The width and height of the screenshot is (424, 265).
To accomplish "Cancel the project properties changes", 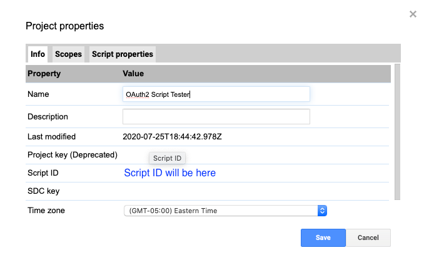I will pos(368,237).
